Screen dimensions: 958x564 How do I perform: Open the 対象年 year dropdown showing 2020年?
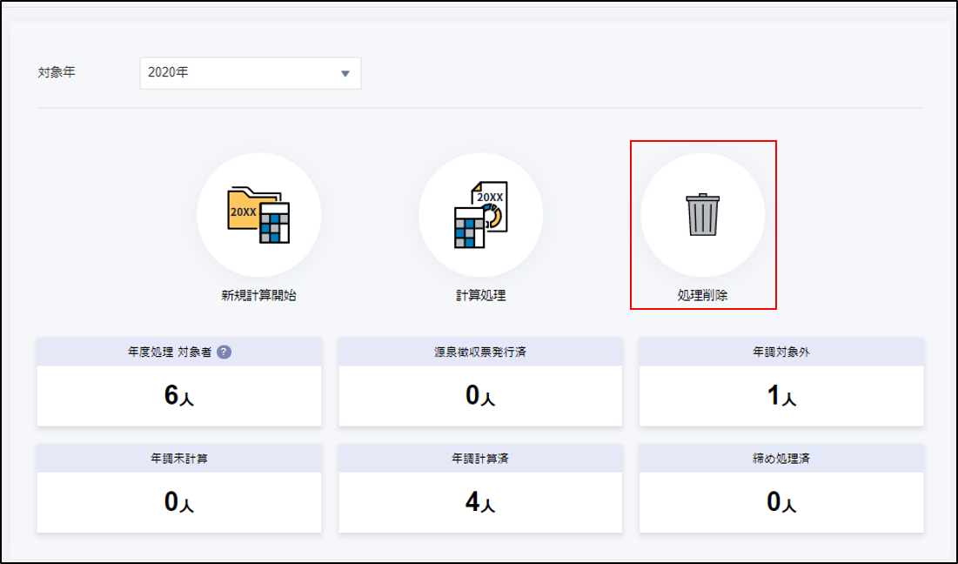pos(250,73)
